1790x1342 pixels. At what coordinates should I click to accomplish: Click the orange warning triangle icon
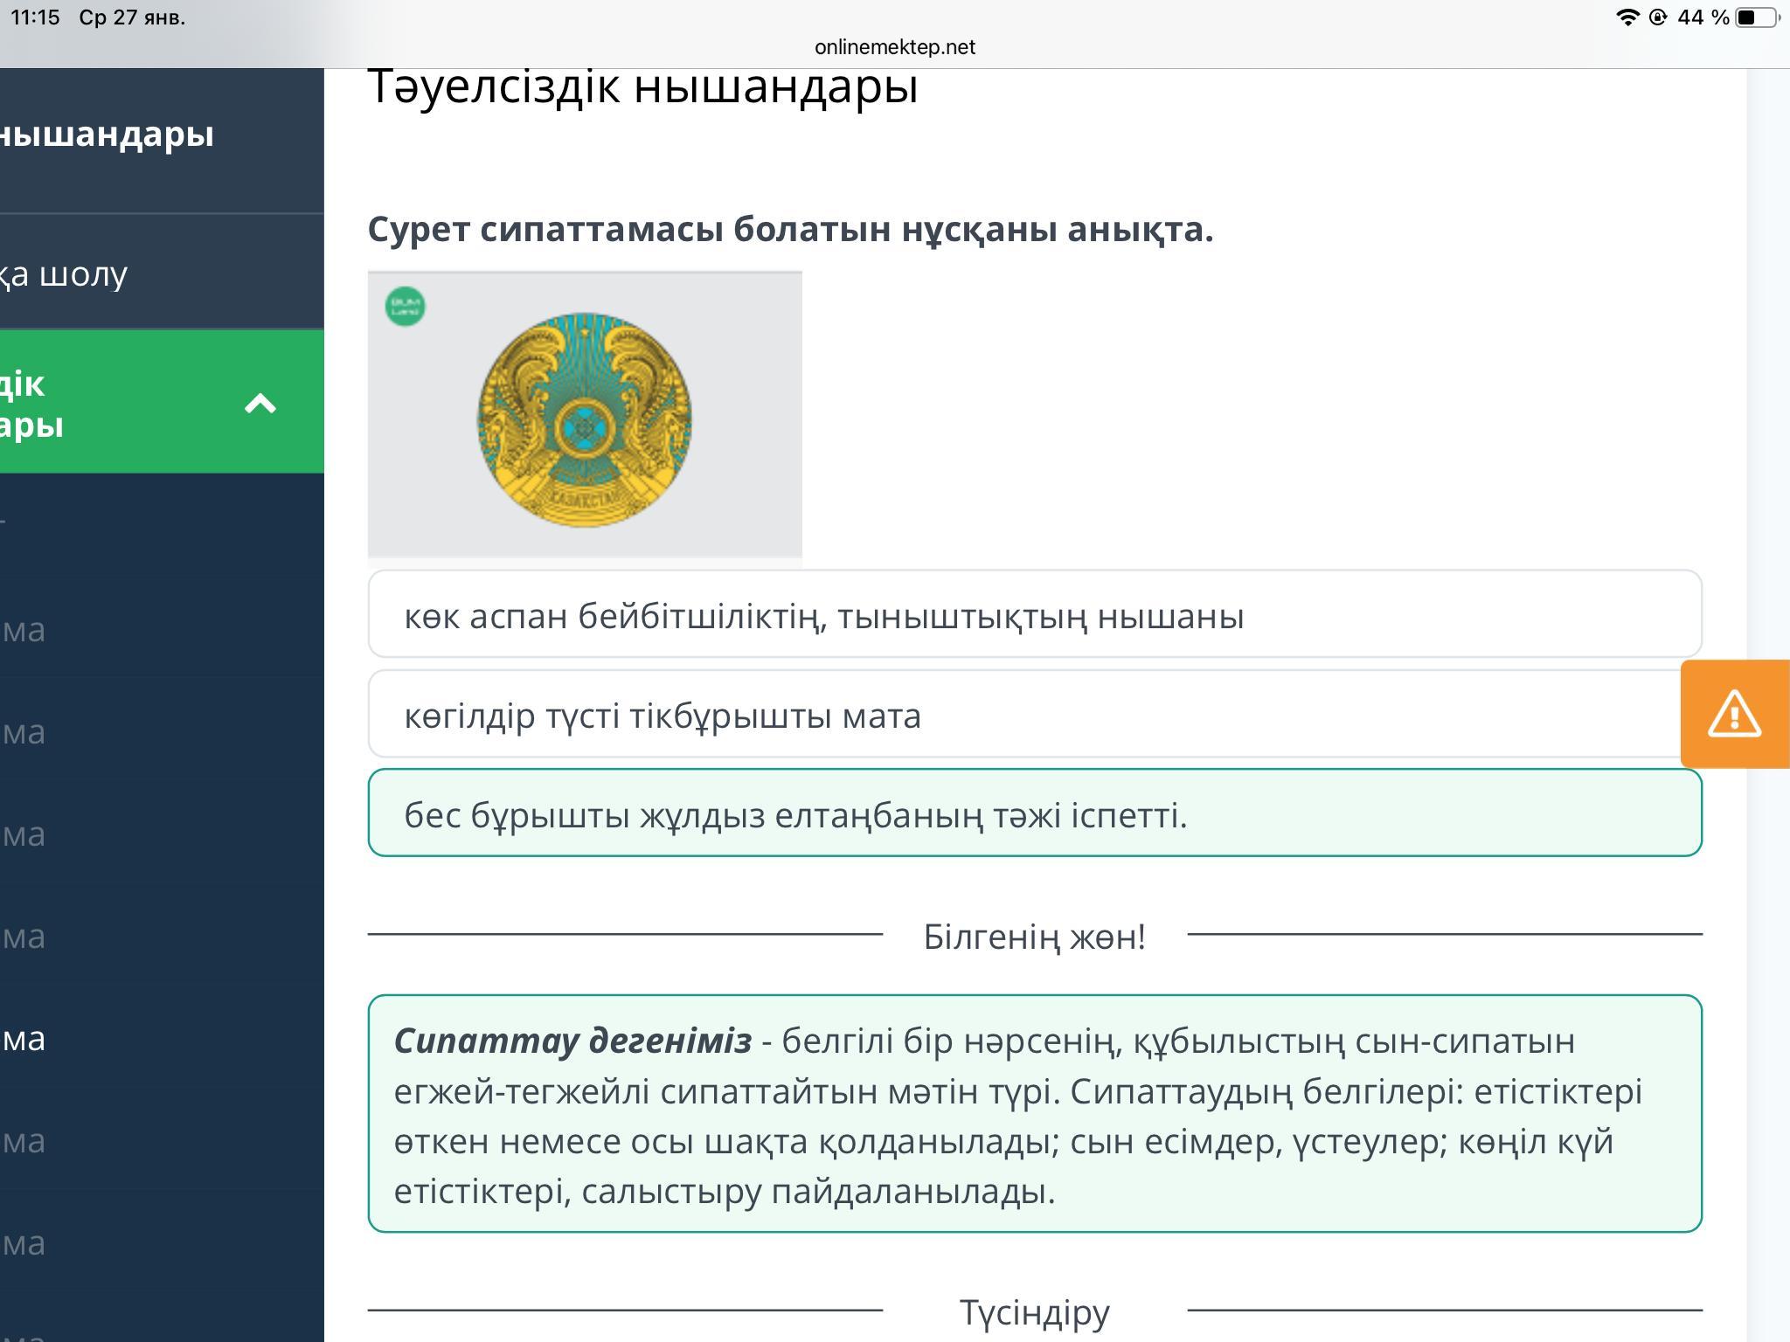[1734, 714]
